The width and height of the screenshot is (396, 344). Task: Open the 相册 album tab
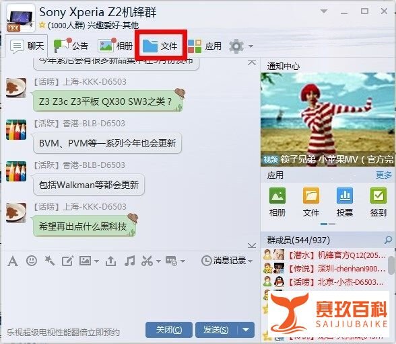tap(115, 46)
